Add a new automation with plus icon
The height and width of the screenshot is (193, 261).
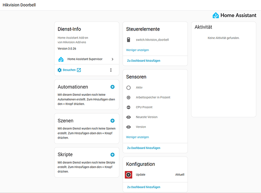pos(113,87)
